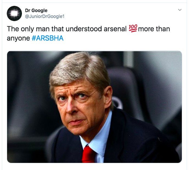Click the red tie in the photo

(x=88, y=154)
